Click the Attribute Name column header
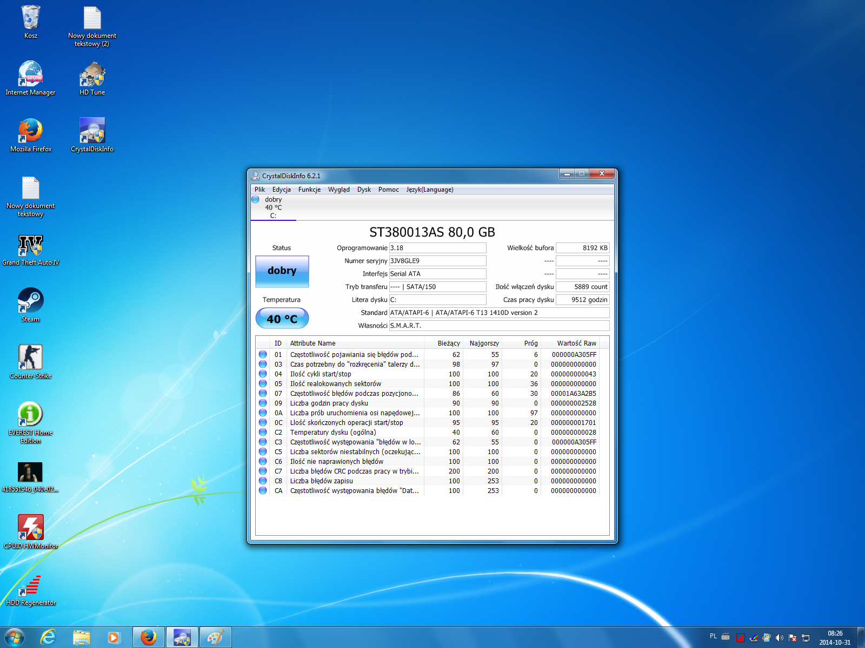The height and width of the screenshot is (648, 865). pos(356,343)
